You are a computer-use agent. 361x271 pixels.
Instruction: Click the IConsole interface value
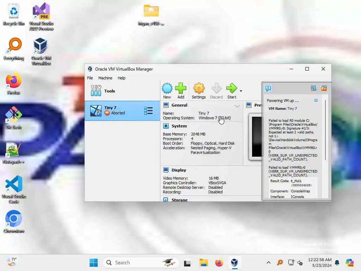(x=297, y=197)
